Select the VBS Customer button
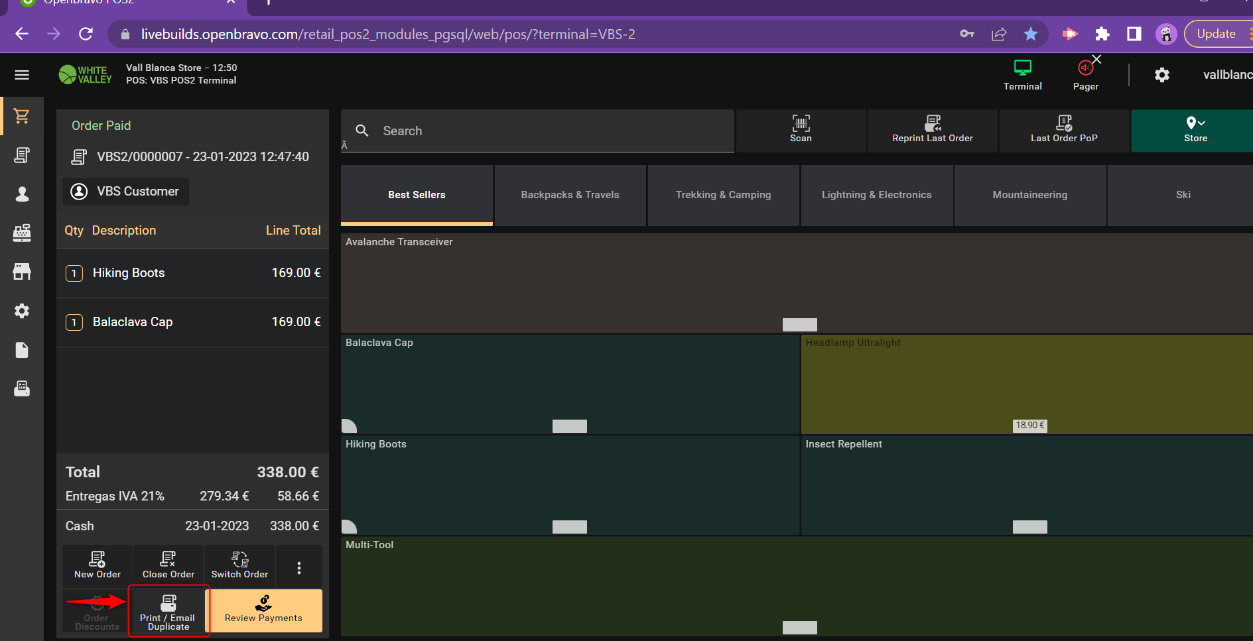This screenshot has width=1253, height=641. [125, 192]
